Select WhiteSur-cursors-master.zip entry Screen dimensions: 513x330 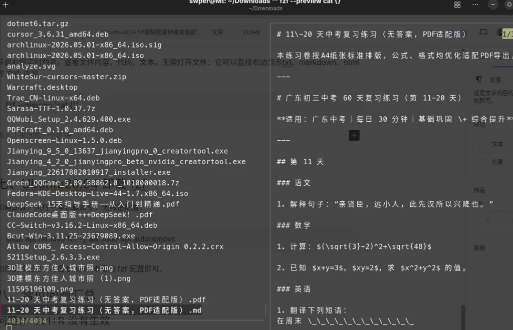(x=67, y=77)
